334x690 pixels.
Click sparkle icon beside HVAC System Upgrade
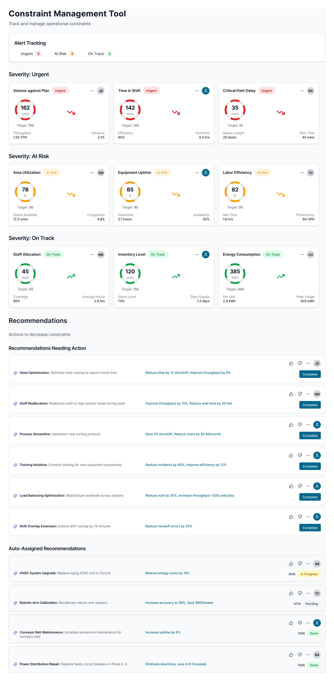pyautogui.click(x=15, y=573)
